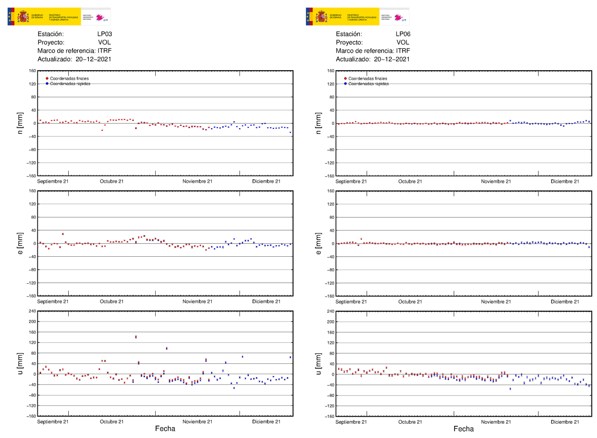Click 'Coordenadas finales' legend label in LP03 chart

point(70,79)
